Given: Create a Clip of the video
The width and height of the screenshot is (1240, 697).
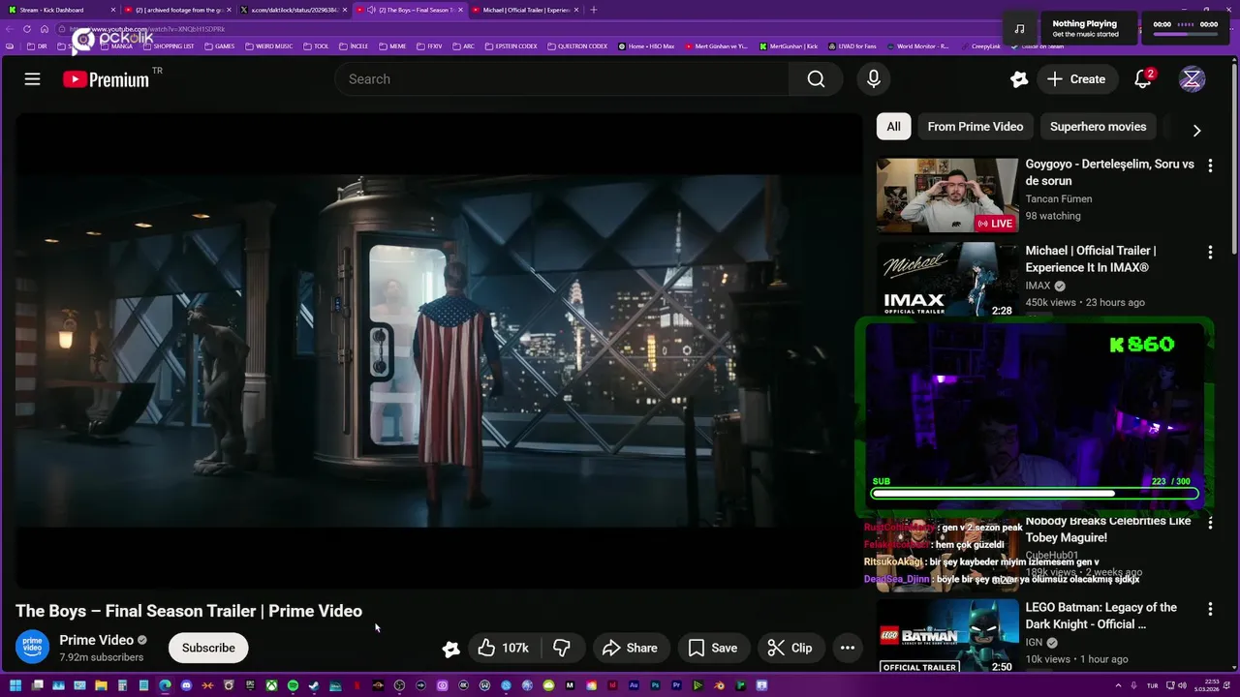Looking at the screenshot, I should click(x=790, y=648).
